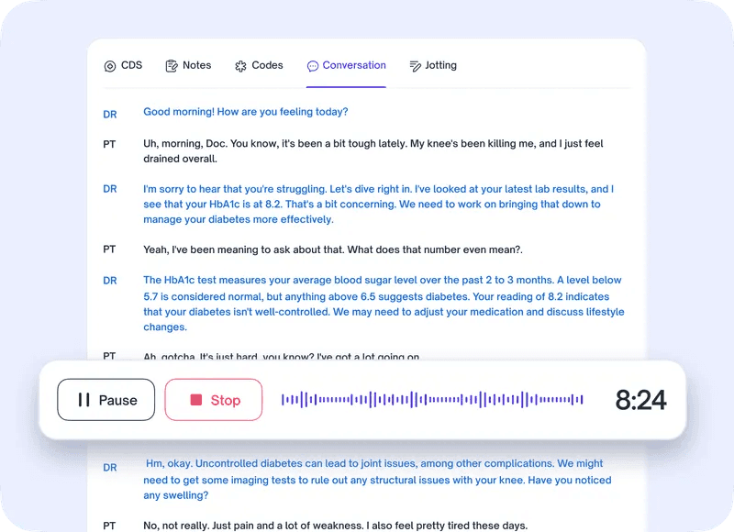Go to the Jotting tab
Image resolution: width=734 pixels, height=532 pixels.
click(x=433, y=65)
